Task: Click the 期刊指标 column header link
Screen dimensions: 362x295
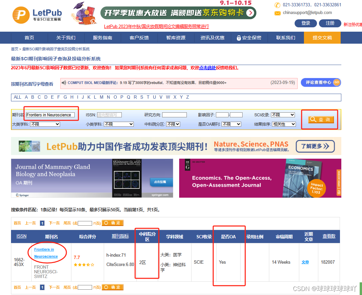Action: [120, 236]
